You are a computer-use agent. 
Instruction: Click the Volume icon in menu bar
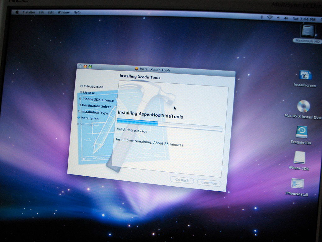286,19
